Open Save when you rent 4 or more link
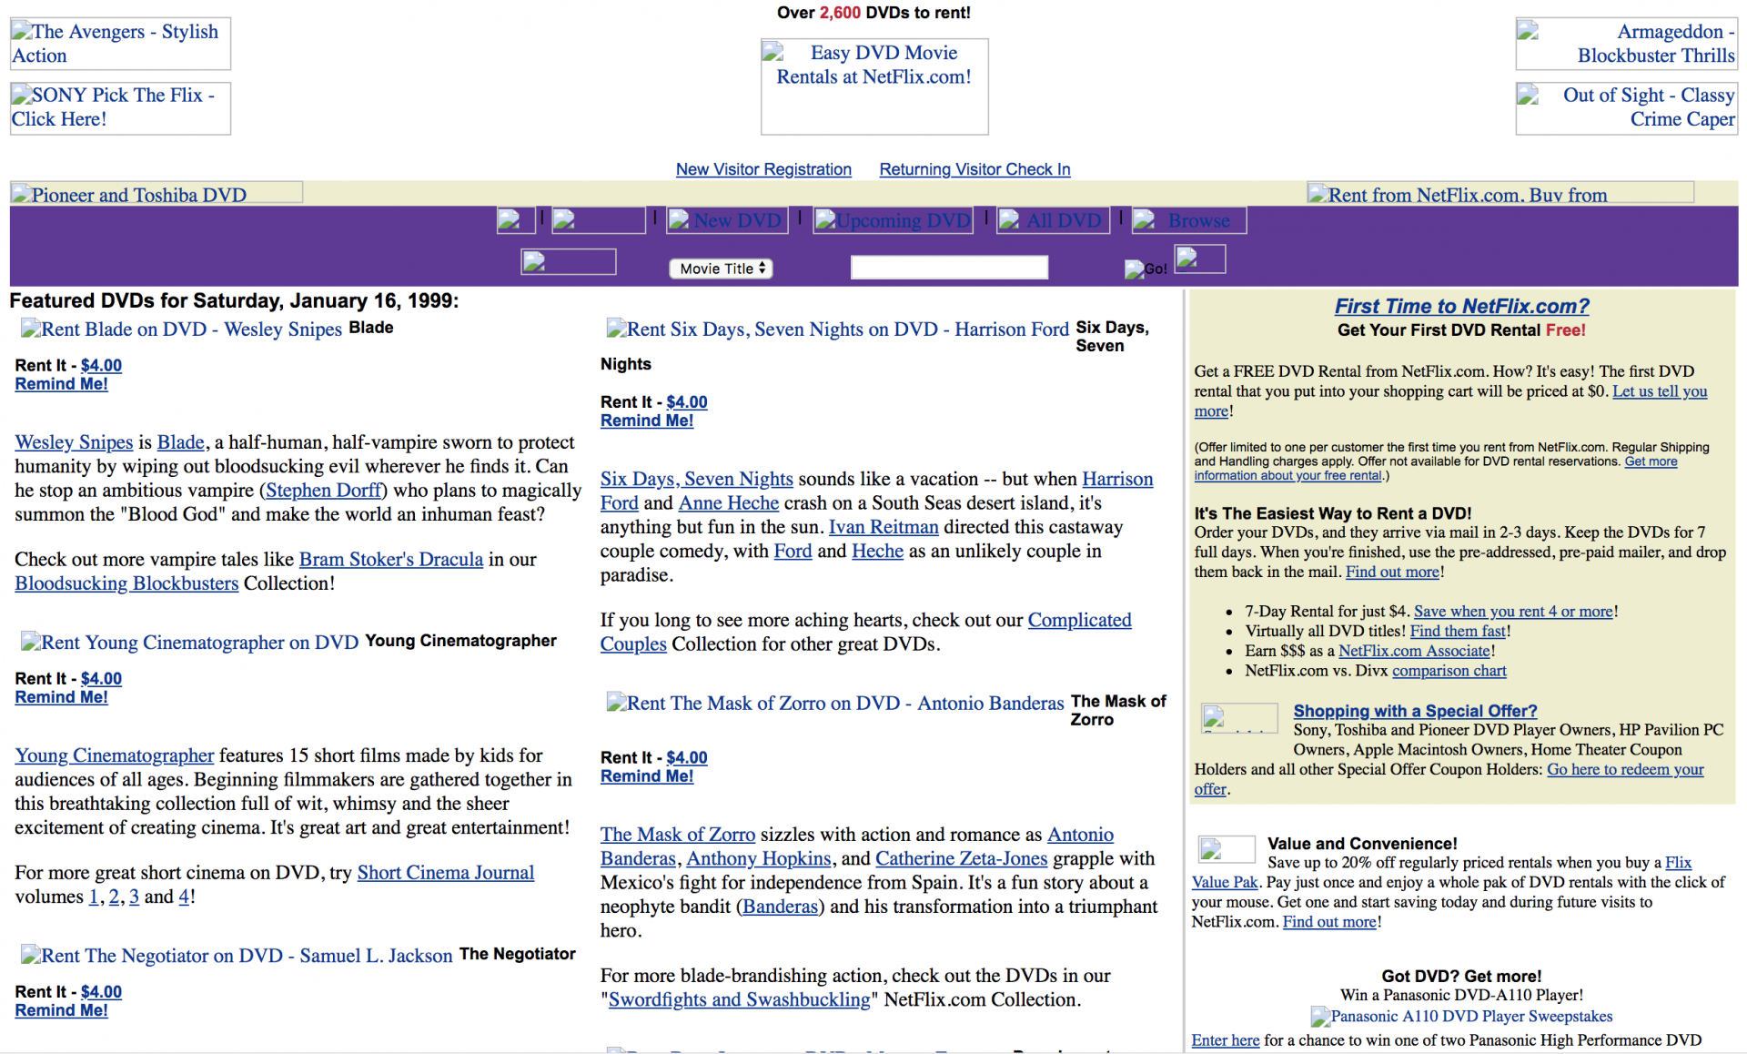This screenshot has width=1747, height=1054. (x=1513, y=612)
